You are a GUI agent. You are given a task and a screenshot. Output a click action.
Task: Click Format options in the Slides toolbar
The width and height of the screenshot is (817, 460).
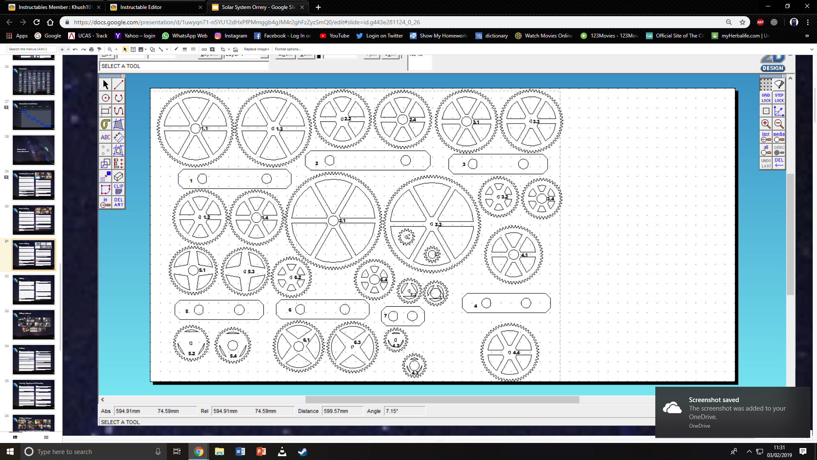pyautogui.click(x=287, y=49)
